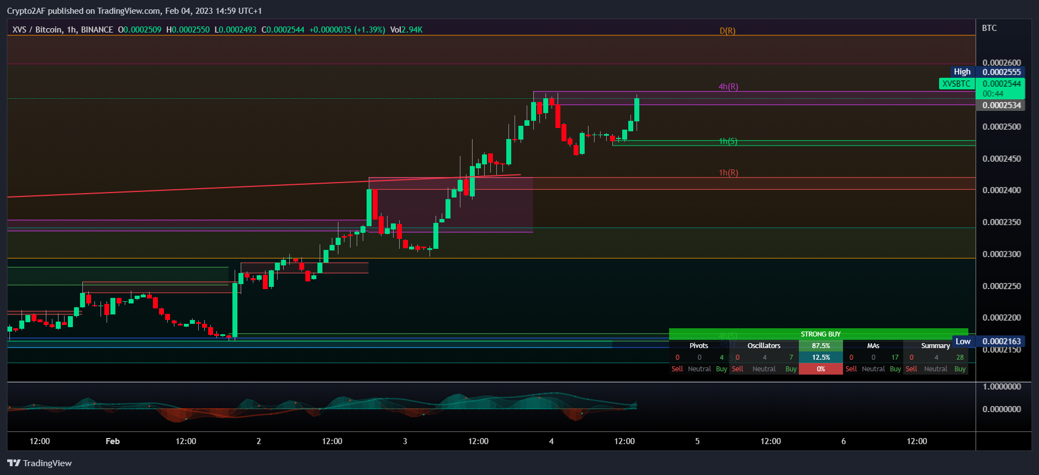Select the 1h(S) support label
Viewport: 1039px width, 475px height.
click(728, 141)
